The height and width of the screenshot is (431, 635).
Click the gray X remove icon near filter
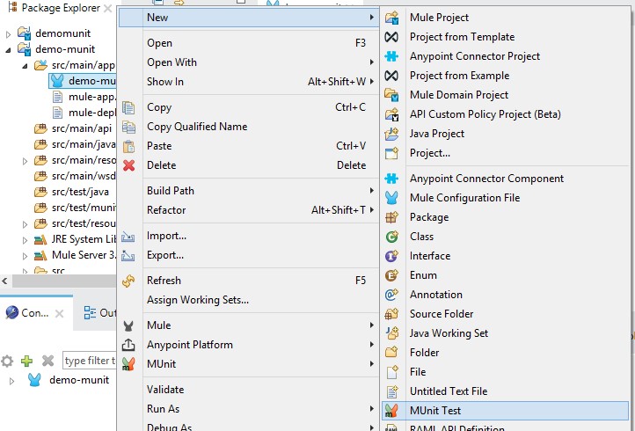point(47,361)
